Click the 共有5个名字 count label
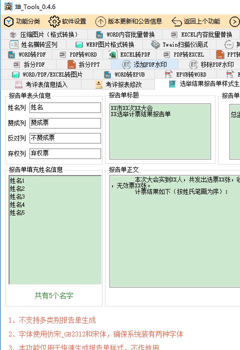 tap(54, 295)
